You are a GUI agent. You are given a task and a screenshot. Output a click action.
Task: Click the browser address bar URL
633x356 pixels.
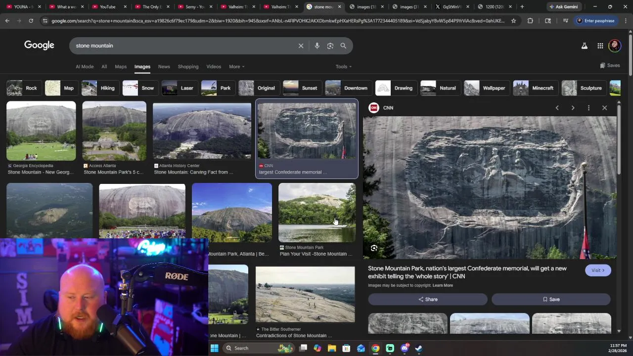coord(278,21)
